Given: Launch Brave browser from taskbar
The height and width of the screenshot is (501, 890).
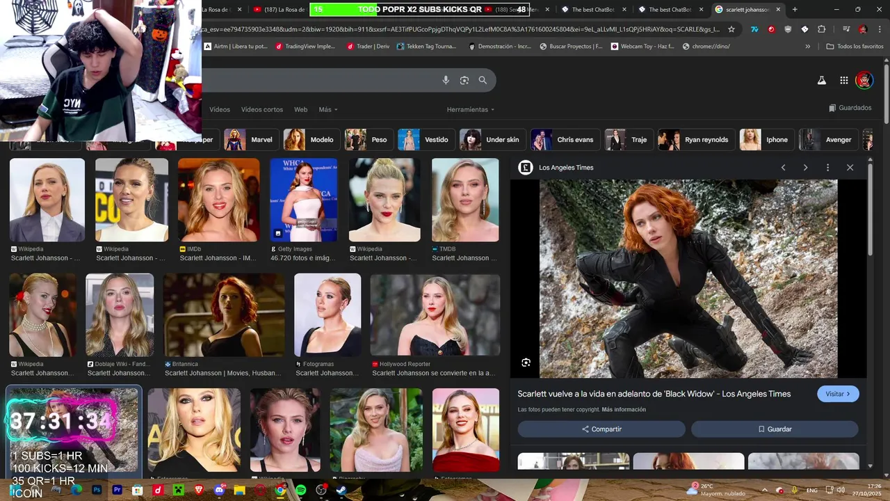Looking at the screenshot, I should tap(199, 490).
